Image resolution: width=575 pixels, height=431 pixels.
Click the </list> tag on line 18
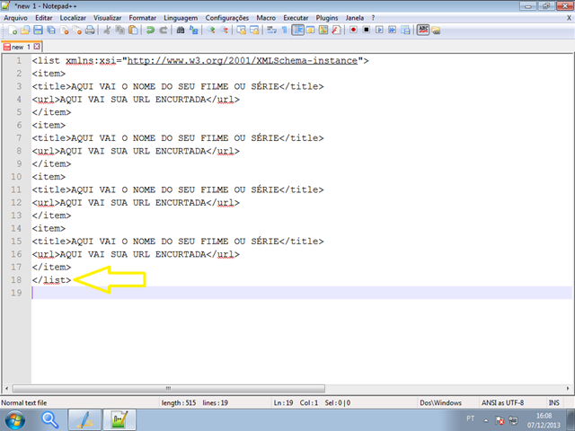(x=51, y=280)
